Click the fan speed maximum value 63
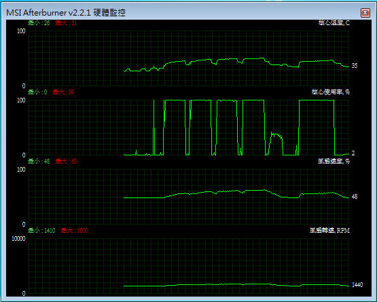Image resolution: width=377 pixels, height=302 pixels. [x=74, y=162]
